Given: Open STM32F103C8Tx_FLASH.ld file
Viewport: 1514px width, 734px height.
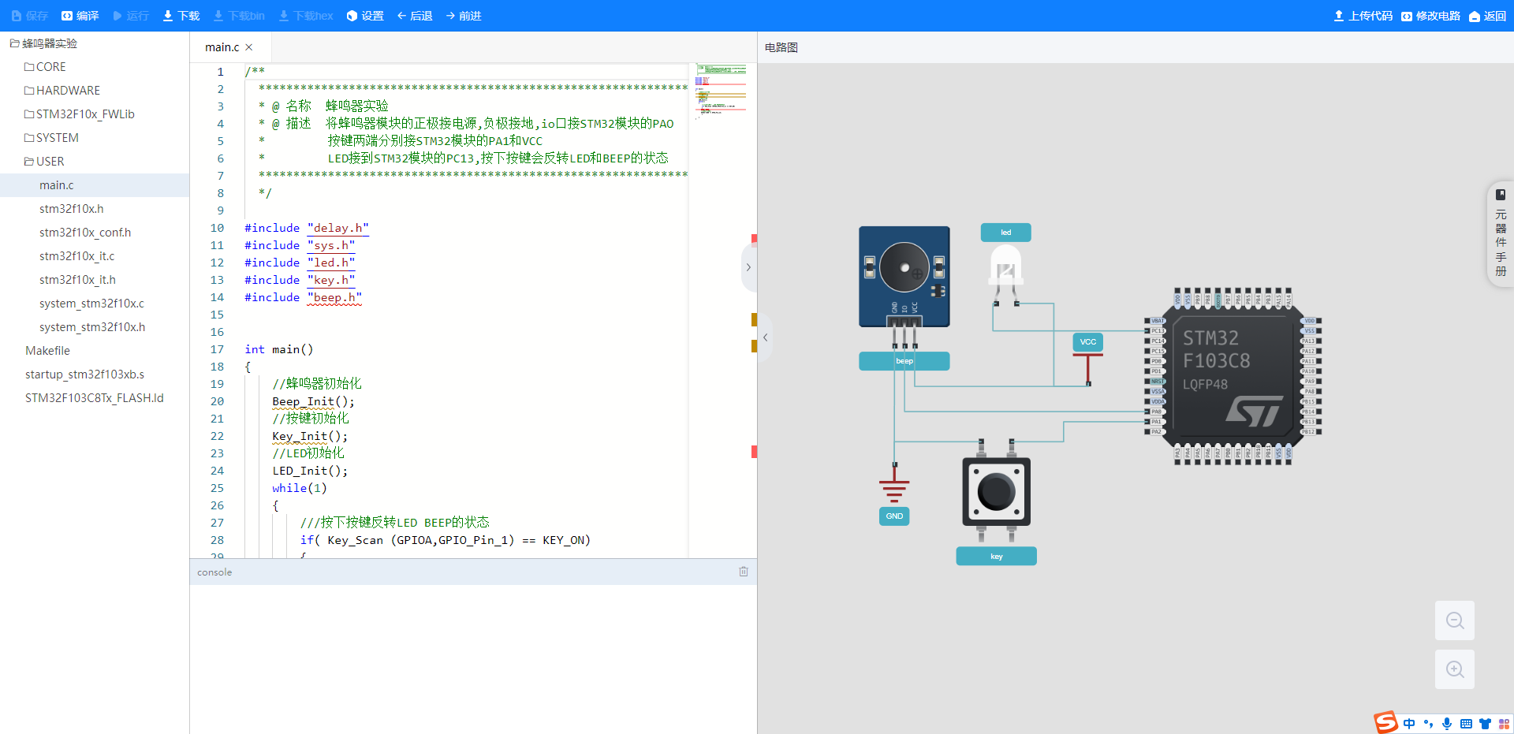Looking at the screenshot, I should coord(95,398).
